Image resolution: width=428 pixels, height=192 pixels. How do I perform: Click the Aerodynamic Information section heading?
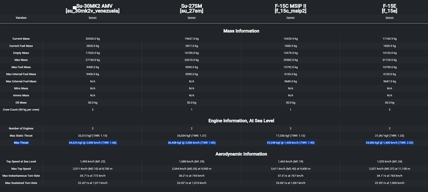(241, 154)
